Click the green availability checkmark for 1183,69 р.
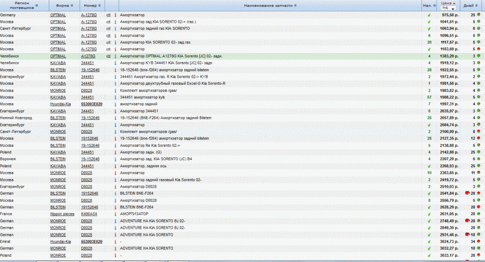485x262 pixels. point(429,49)
